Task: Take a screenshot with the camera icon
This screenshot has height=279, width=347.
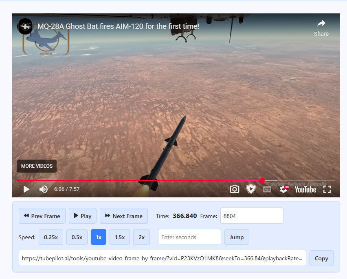Action: click(235, 189)
